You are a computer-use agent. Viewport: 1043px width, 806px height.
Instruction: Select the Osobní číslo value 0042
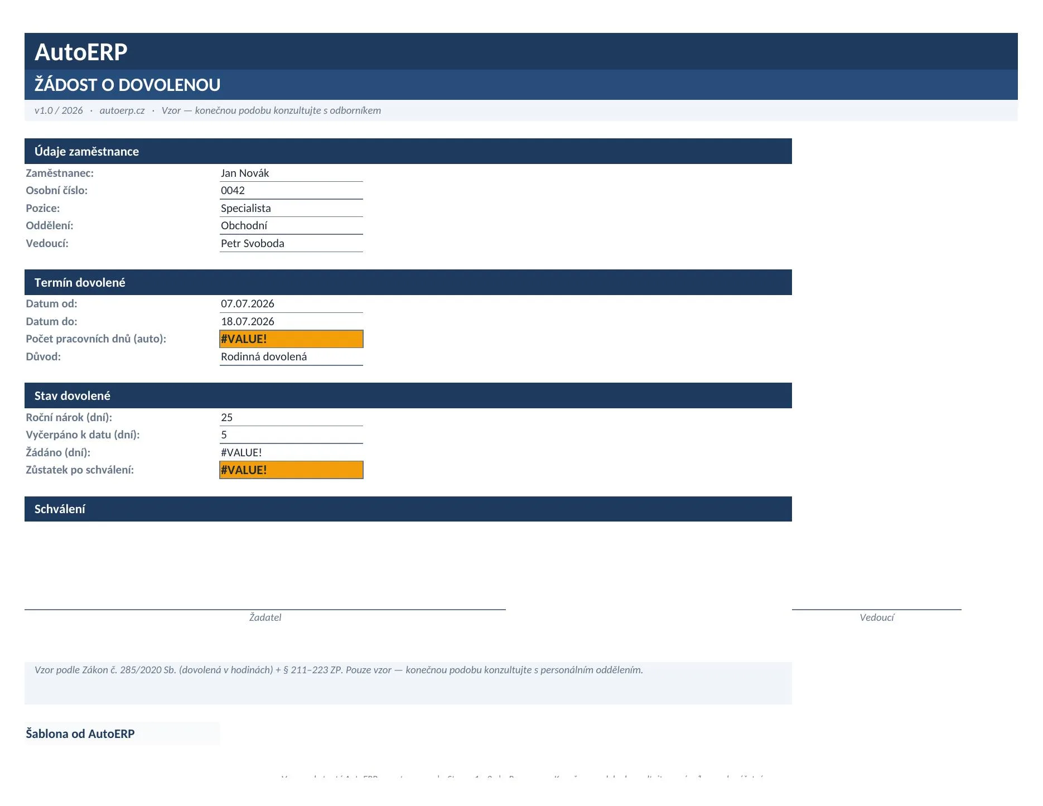[x=291, y=190]
